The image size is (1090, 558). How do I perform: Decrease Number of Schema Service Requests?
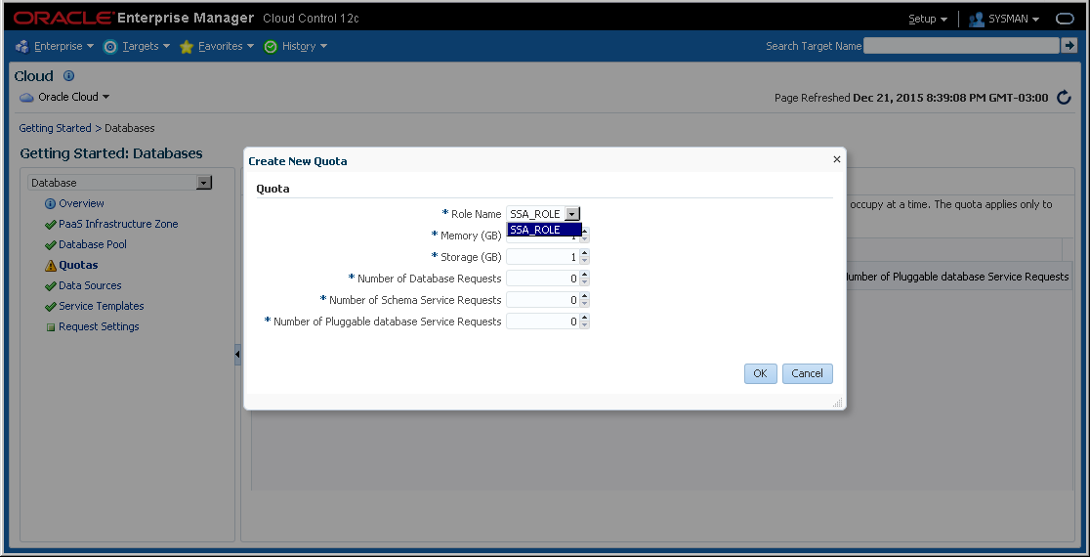pos(585,304)
